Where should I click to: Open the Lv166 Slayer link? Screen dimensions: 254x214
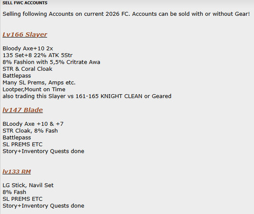click(x=25, y=35)
